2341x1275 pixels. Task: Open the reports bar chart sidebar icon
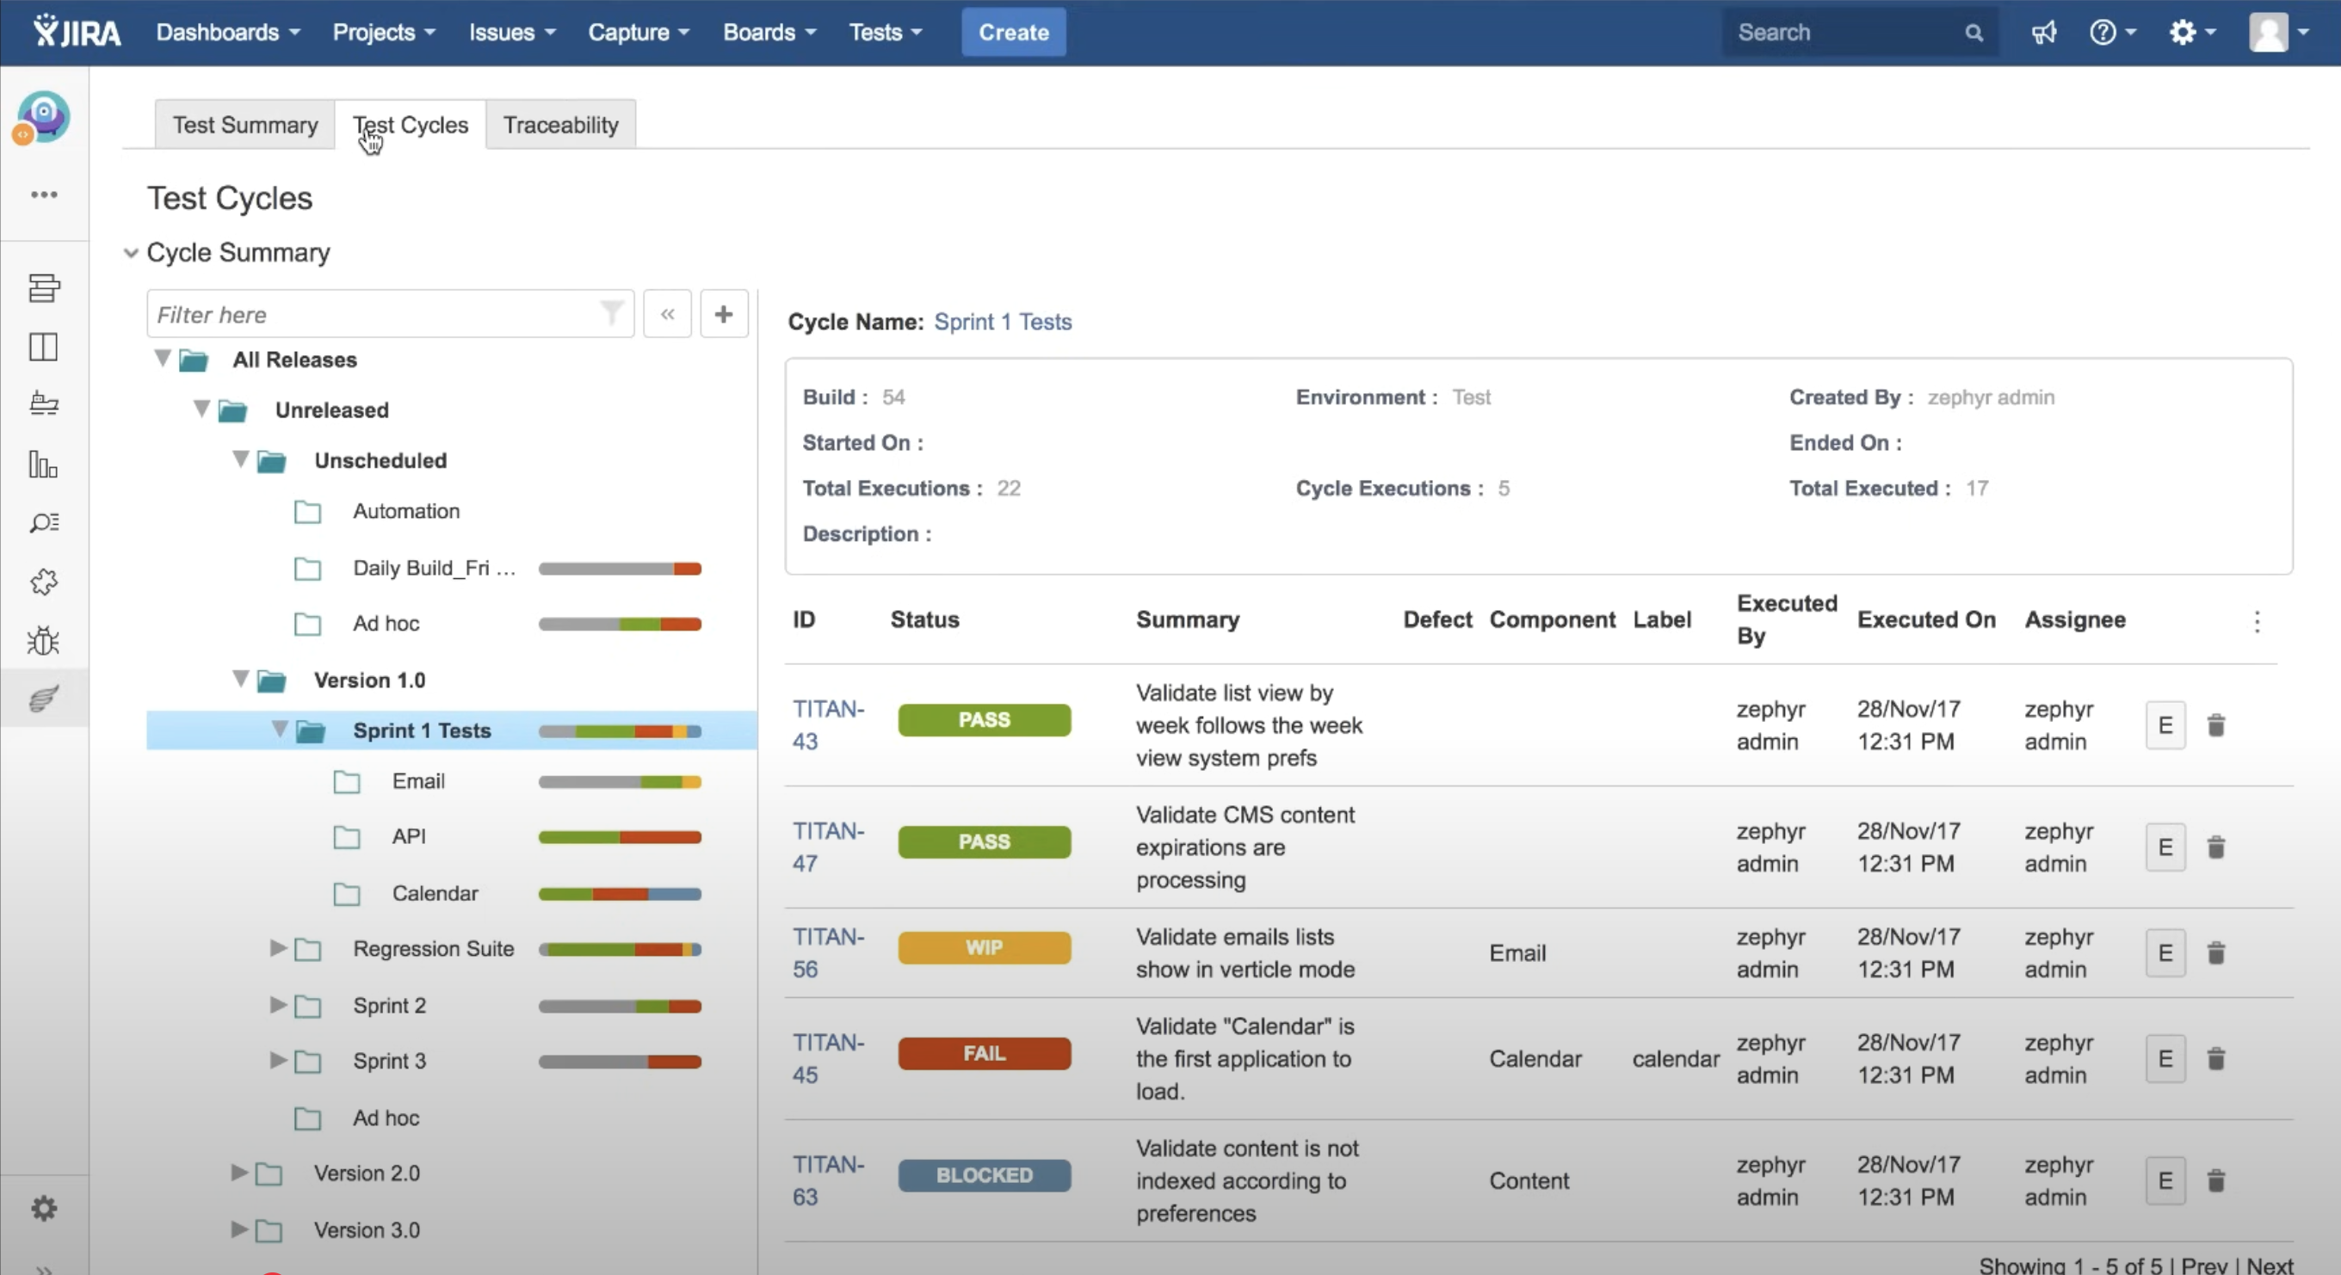click(x=43, y=464)
